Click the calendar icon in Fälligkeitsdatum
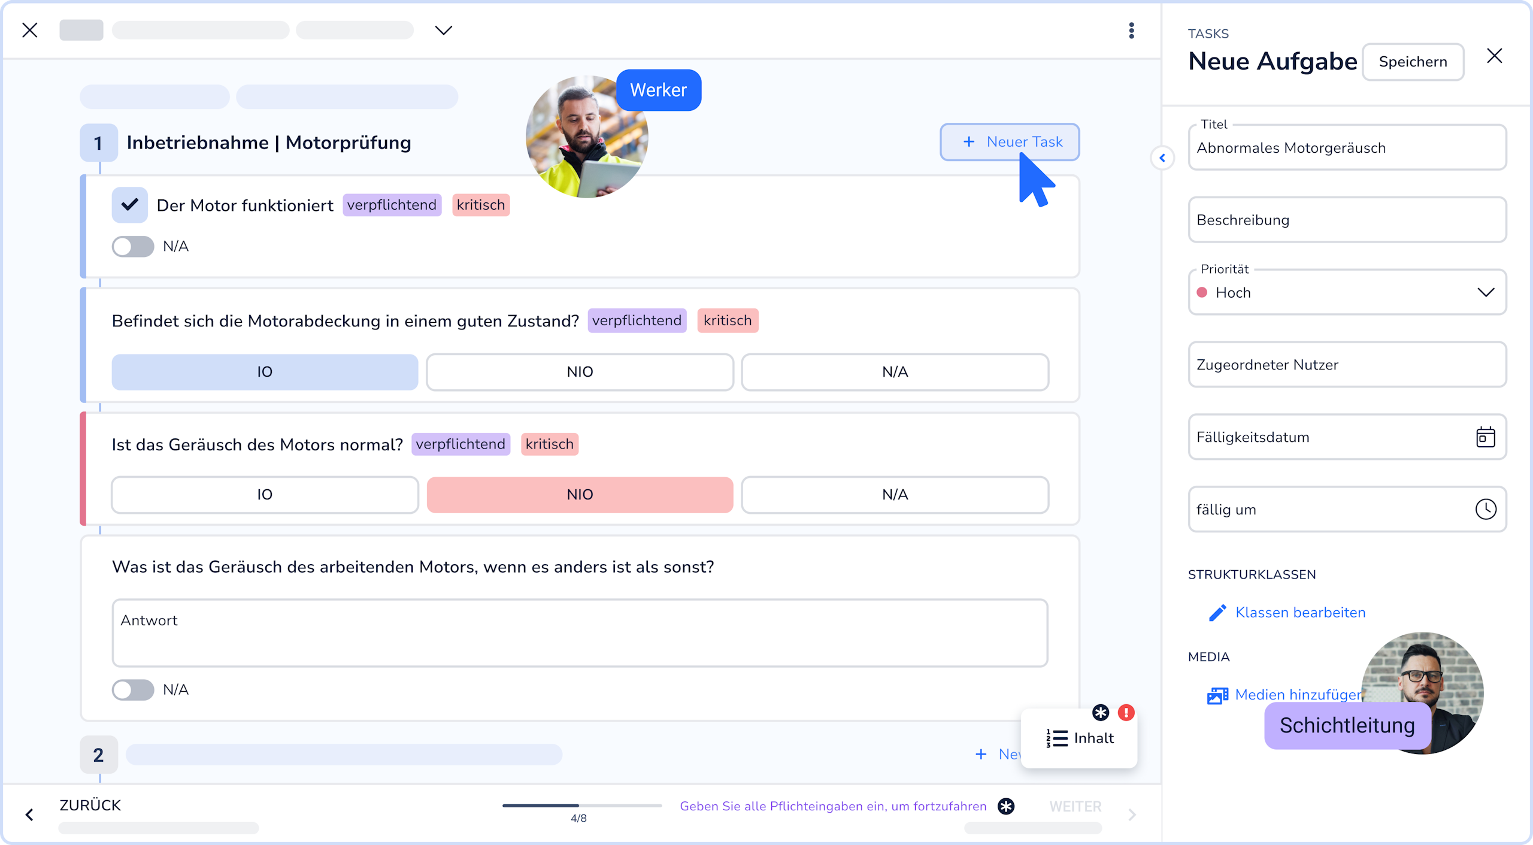The image size is (1533, 845). pos(1485,437)
